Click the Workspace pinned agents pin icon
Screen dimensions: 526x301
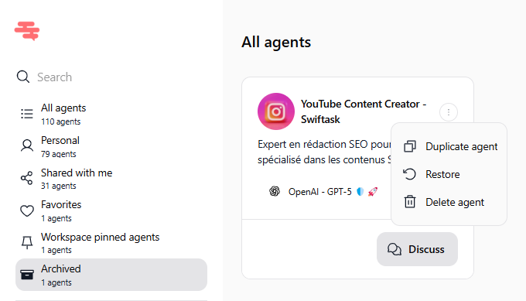click(x=27, y=242)
